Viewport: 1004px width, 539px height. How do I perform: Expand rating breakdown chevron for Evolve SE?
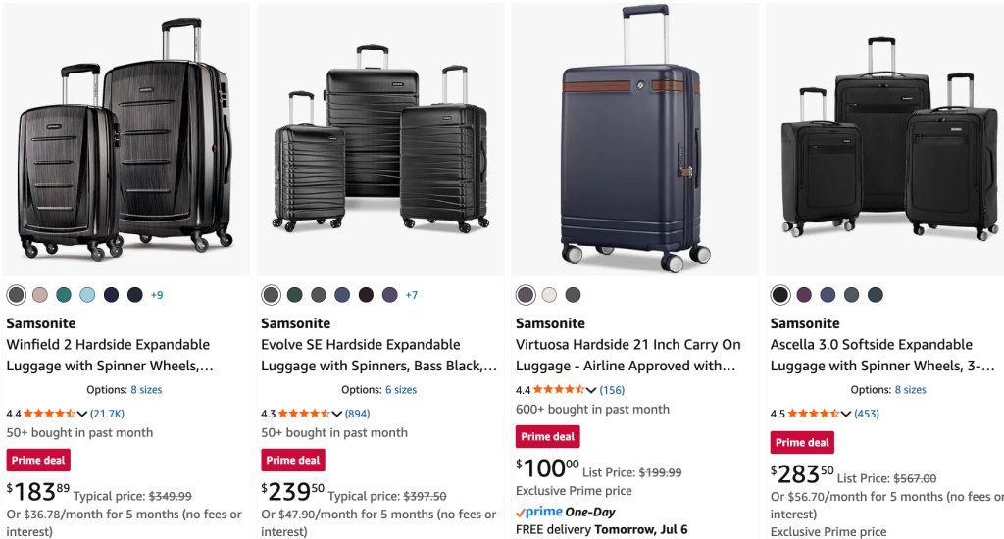coord(337,415)
